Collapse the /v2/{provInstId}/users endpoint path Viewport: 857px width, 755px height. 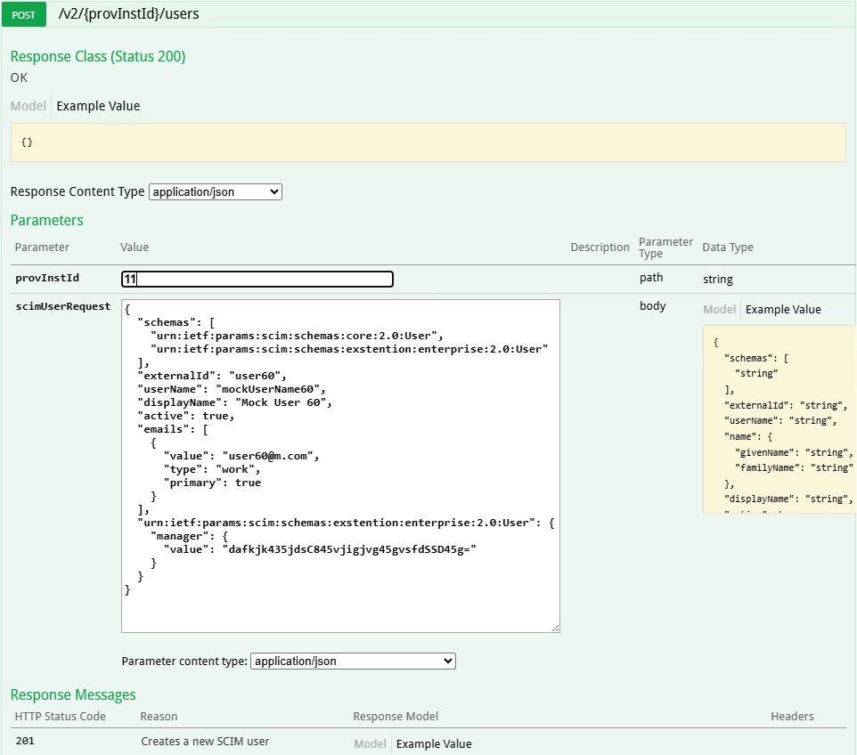[x=128, y=14]
